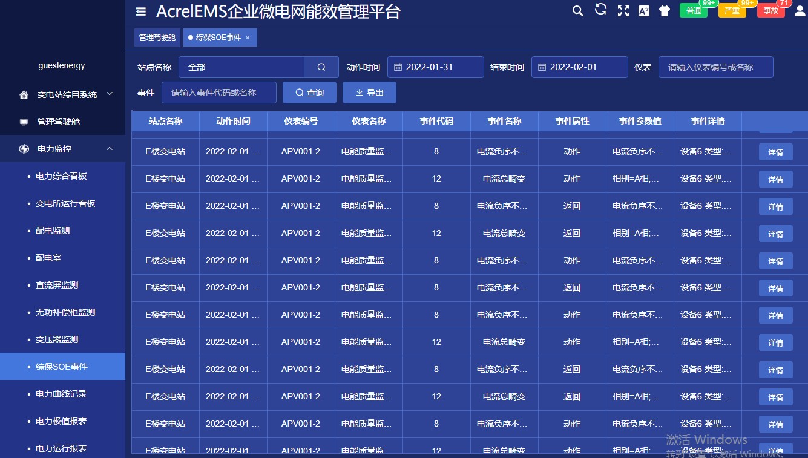Click the search icon beside 站点名称 field
The image size is (808, 458).
point(321,67)
